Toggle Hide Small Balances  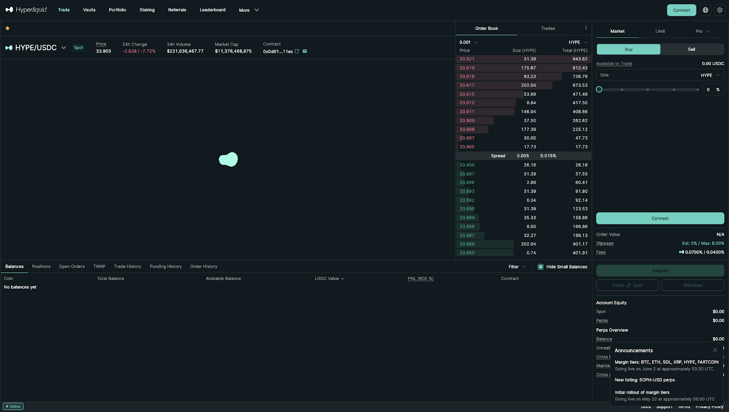(x=540, y=266)
